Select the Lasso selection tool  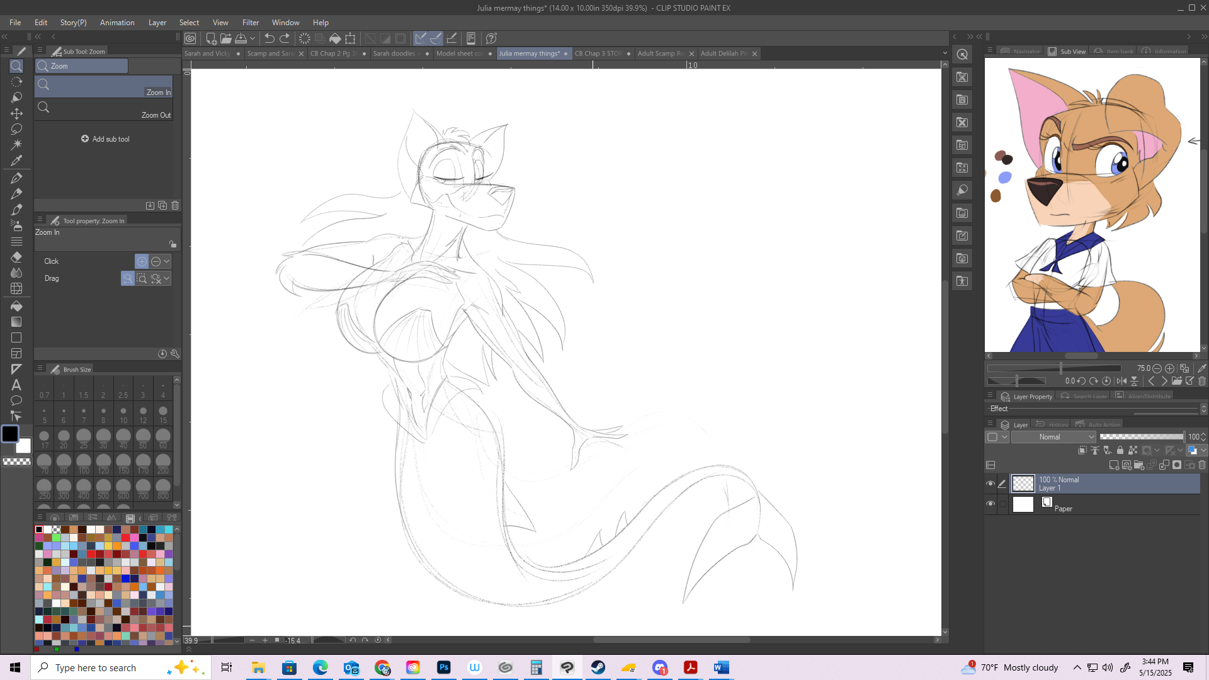pyautogui.click(x=16, y=129)
